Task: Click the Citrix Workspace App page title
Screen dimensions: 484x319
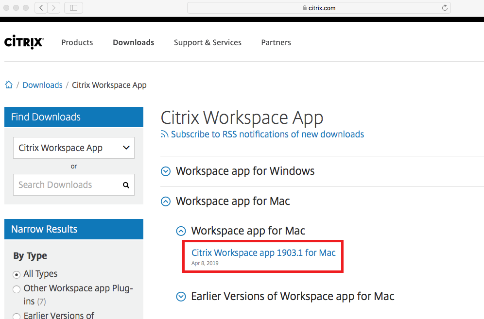Action: [x=242, y=118]
